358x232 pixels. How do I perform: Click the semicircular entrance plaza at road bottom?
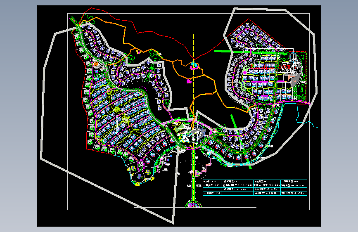tap(193, 204)
